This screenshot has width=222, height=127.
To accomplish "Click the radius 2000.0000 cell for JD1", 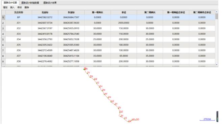I will click(123, 23).
